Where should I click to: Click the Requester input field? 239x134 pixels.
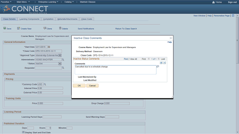pos(48,68)
